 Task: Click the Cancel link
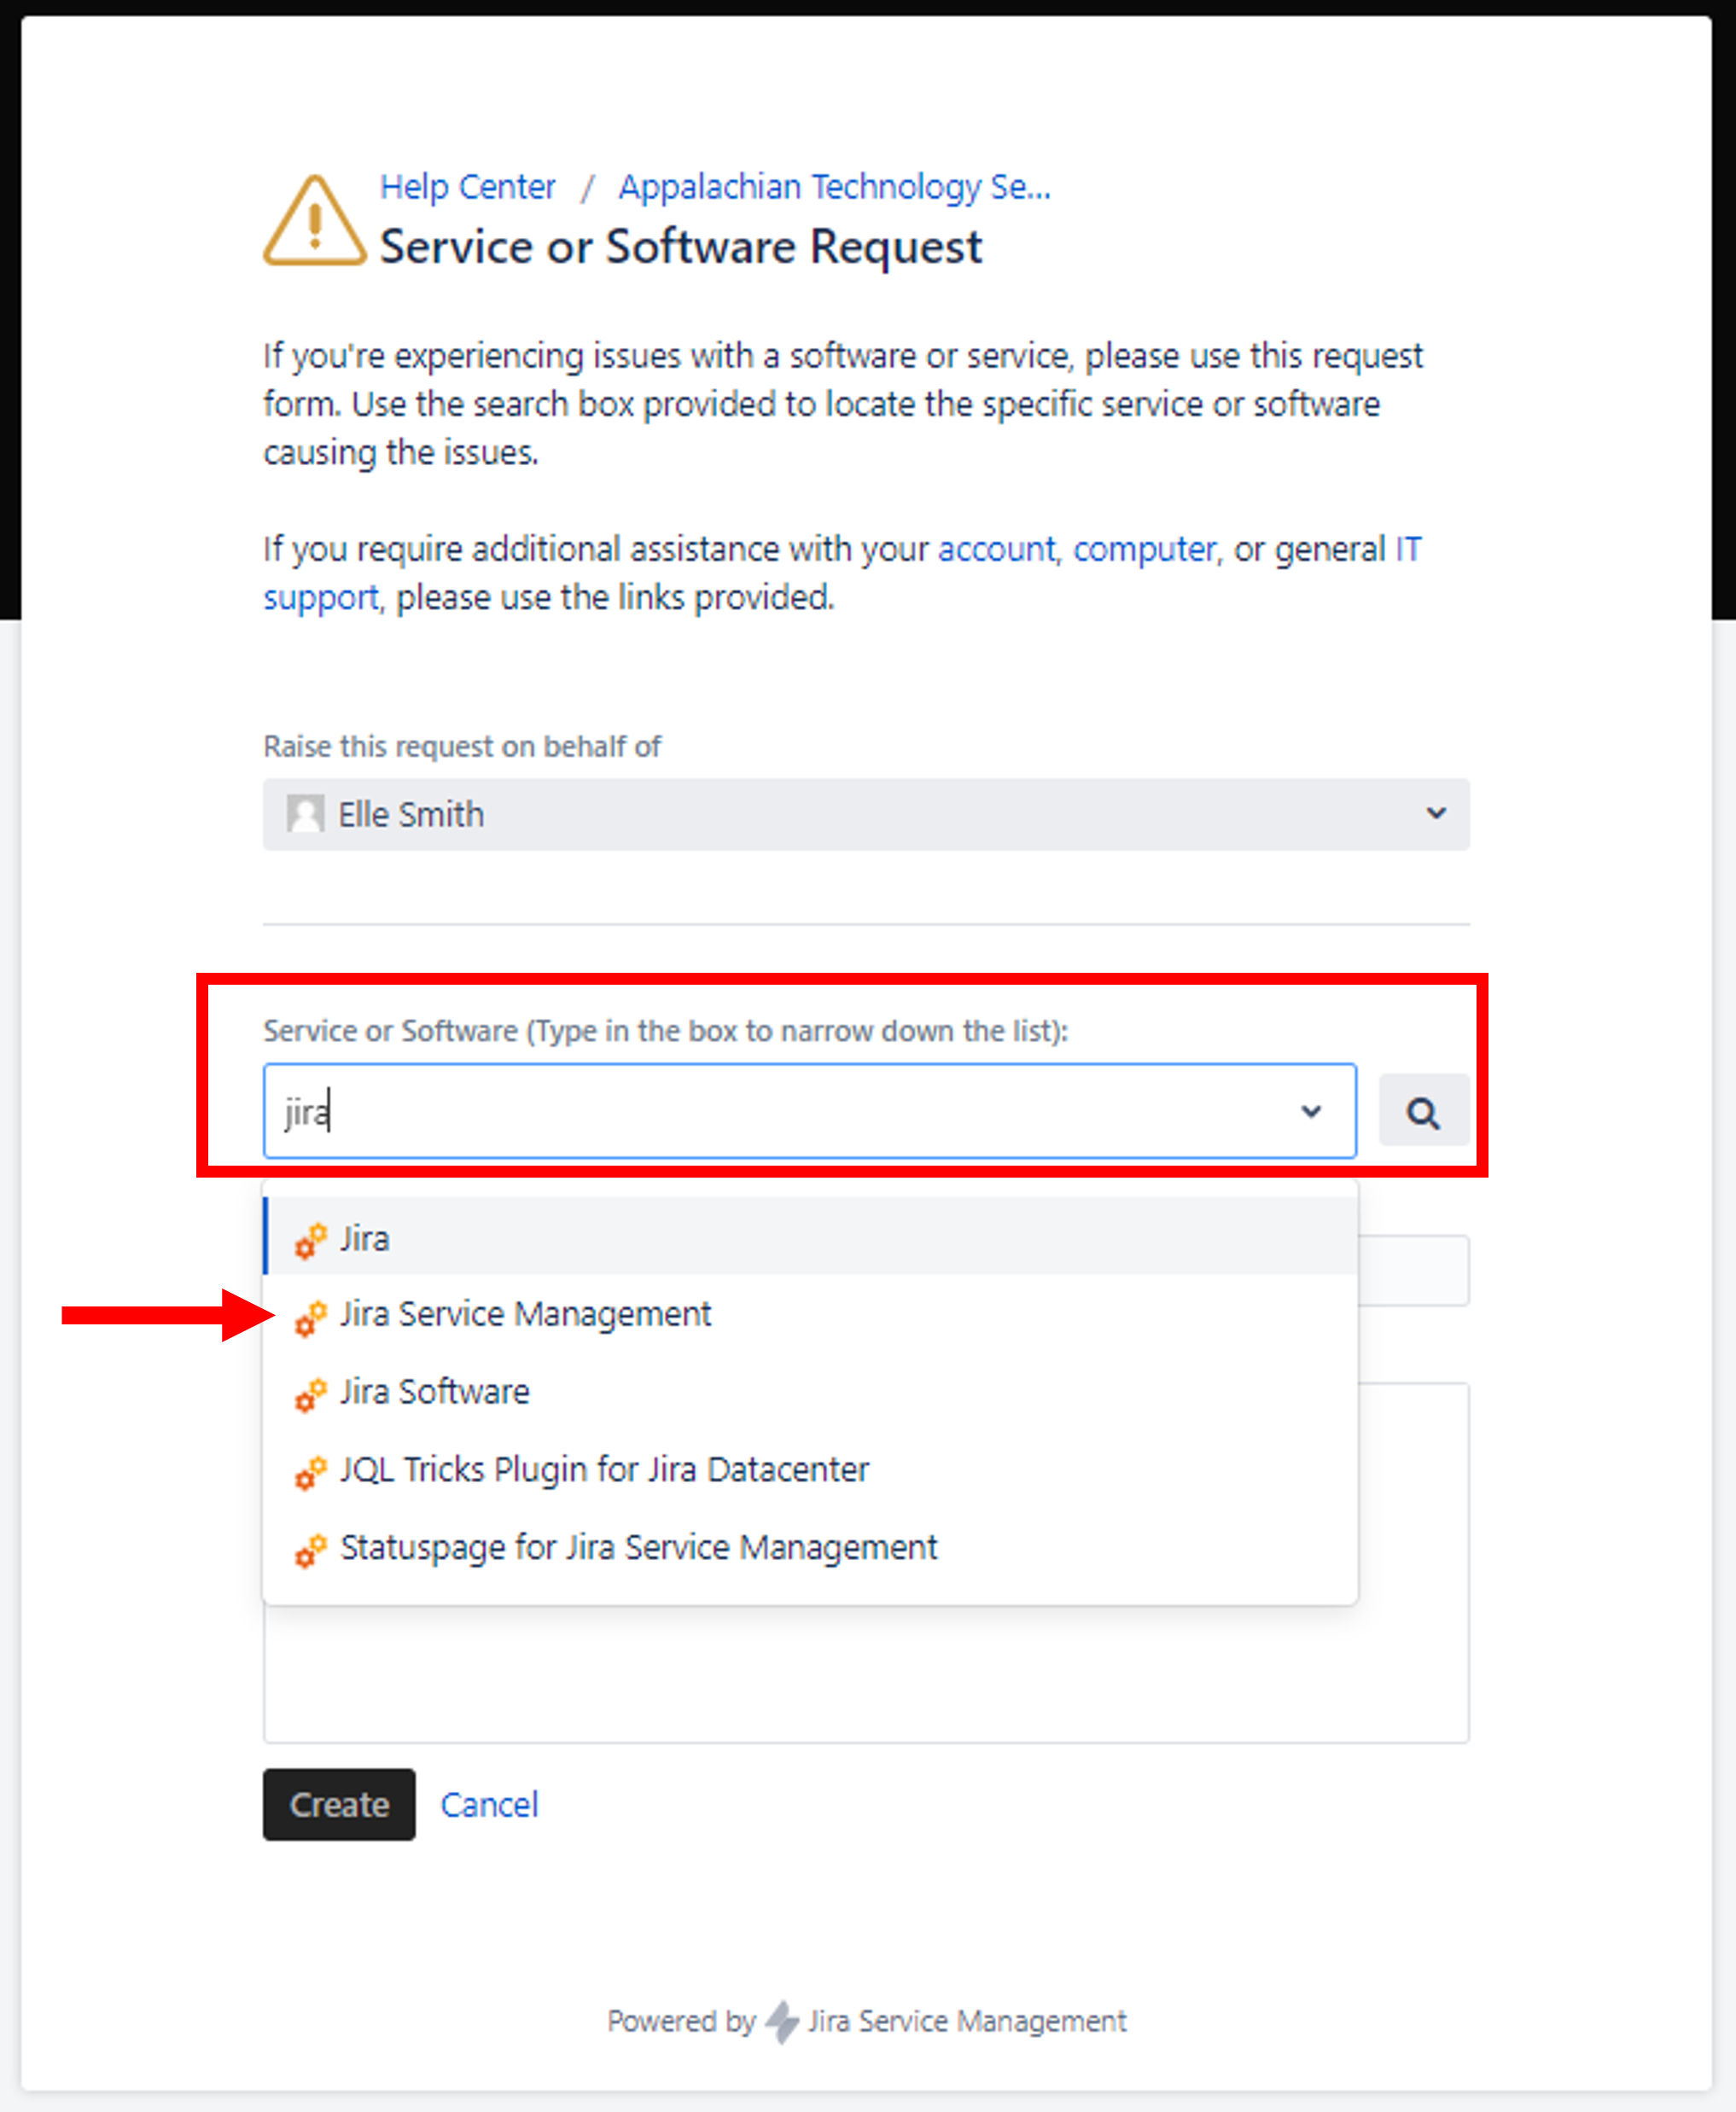click(x=489, y=1805)
